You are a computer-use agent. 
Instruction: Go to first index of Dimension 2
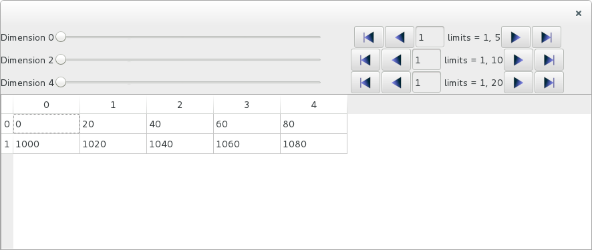365,60
